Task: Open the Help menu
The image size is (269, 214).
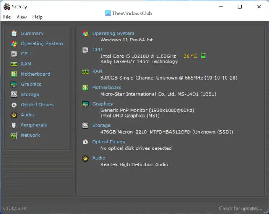Action: (37, 17)
